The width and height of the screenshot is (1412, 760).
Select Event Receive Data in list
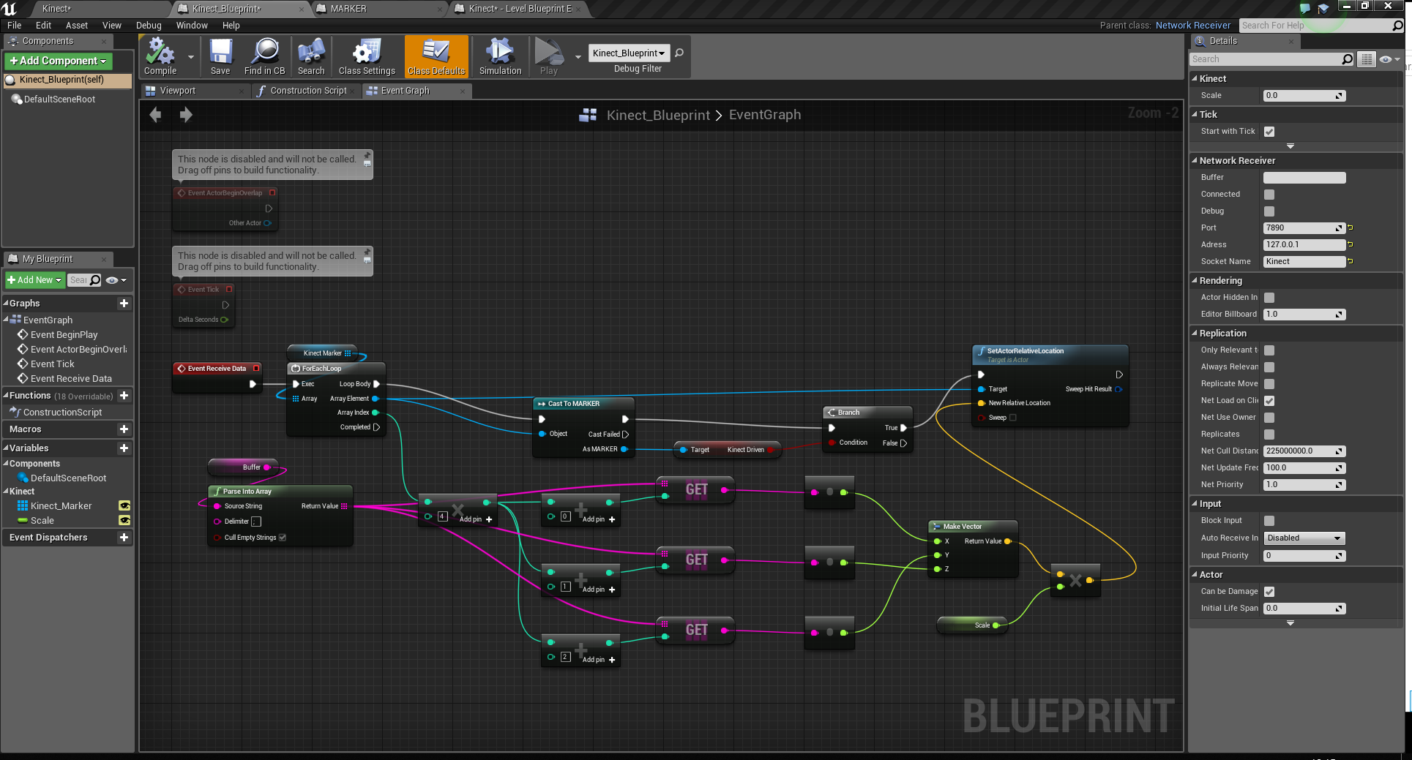(x=71, y=379)
